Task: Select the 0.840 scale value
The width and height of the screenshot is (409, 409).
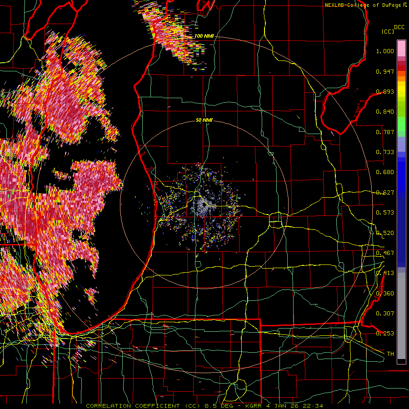Action: tap(385, 112)
